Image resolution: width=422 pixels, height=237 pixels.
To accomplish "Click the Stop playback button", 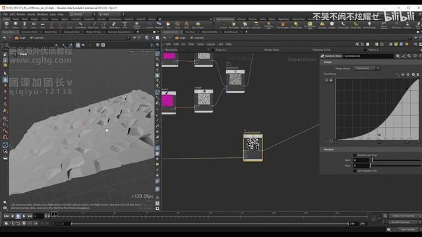I will tap(18, 216).
